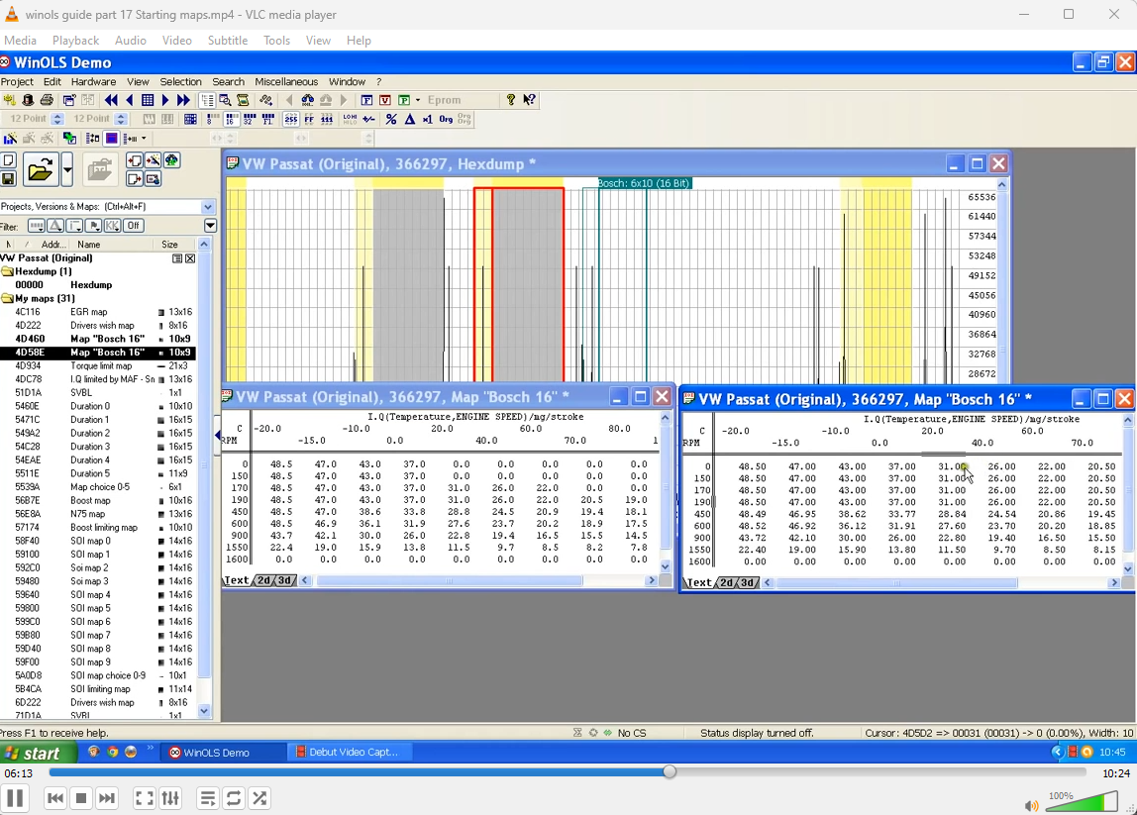Toggle VLC loop playback

pyautogui.click(x=234, y=798)
